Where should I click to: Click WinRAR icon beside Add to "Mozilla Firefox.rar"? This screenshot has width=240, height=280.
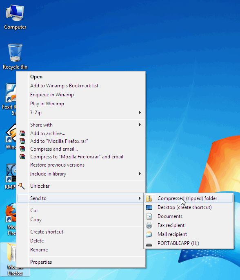(22, 141)
